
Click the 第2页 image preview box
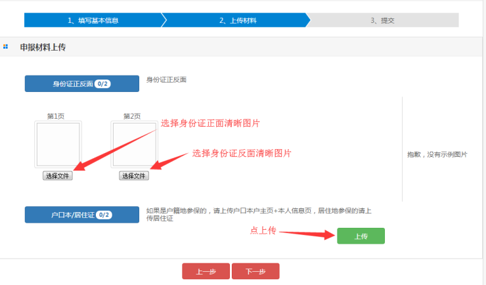tap(134, 144)
